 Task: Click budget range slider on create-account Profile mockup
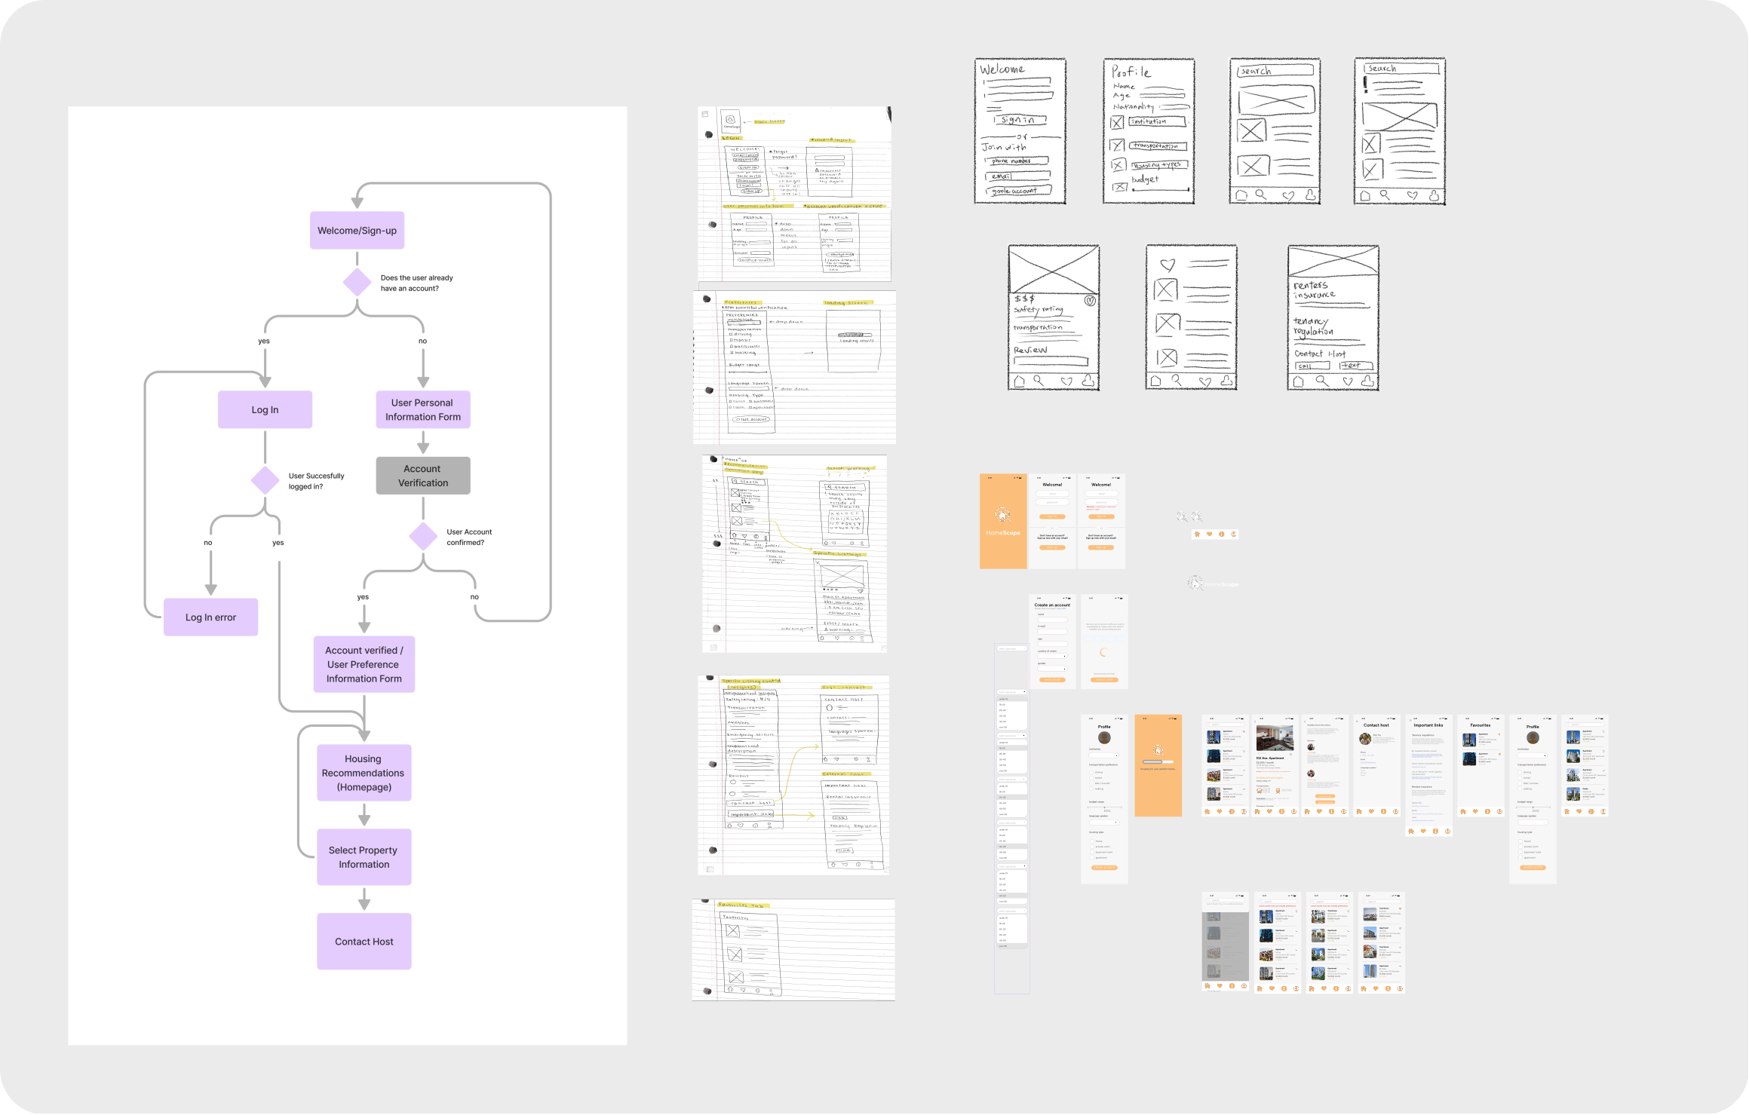click(x=1105, y=807)
